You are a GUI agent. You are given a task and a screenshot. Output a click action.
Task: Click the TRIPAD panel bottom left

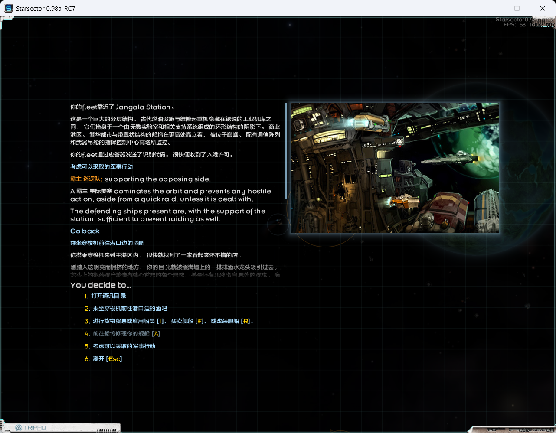(61, 427)
